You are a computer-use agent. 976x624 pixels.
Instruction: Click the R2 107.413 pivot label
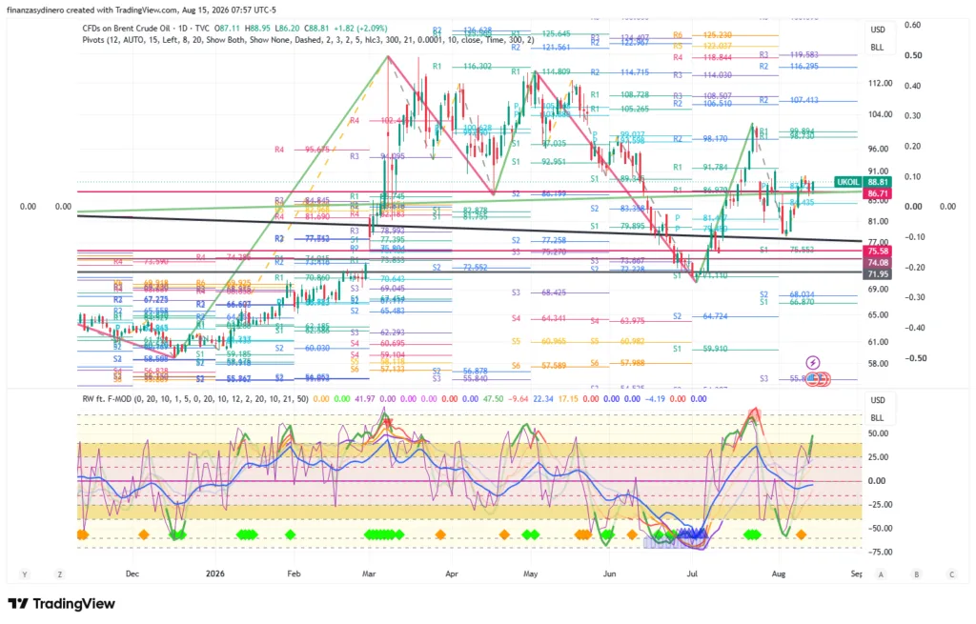(x=788, y=100)
